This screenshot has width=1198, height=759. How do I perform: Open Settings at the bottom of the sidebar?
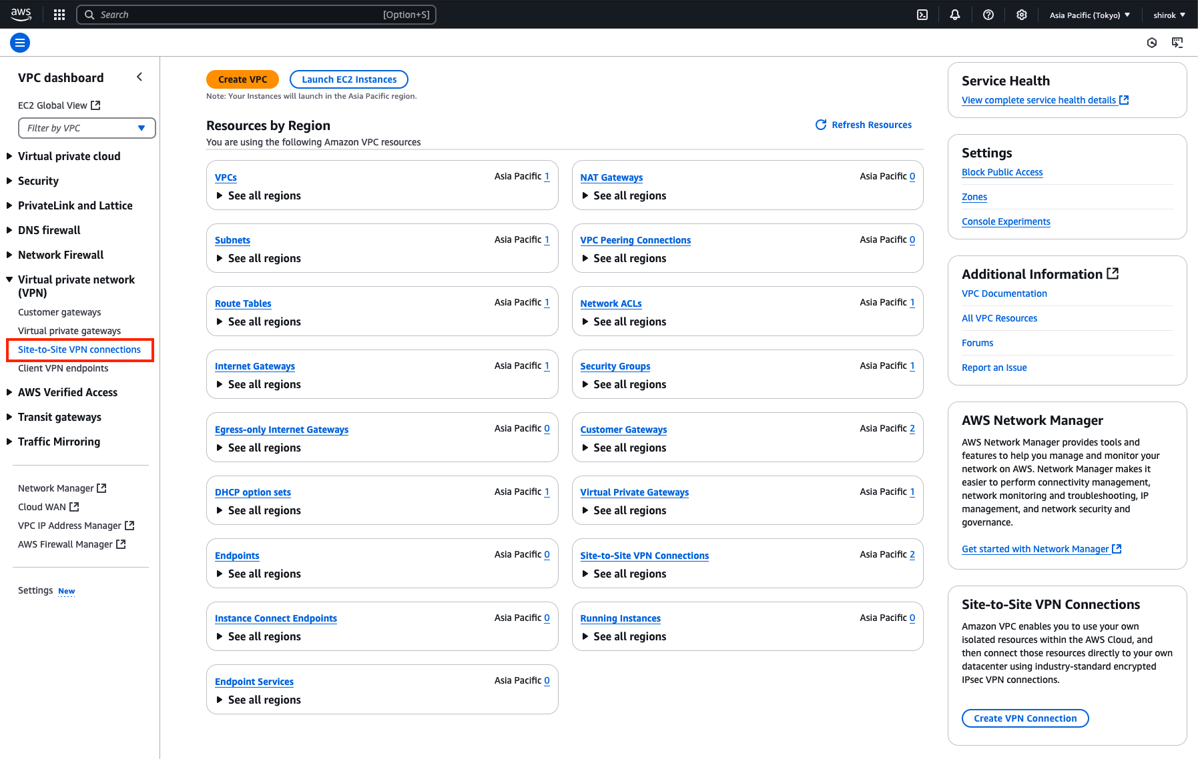click(35, 590)
